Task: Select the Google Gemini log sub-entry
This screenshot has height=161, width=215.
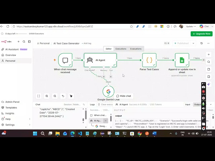Action: click(101, 126)
